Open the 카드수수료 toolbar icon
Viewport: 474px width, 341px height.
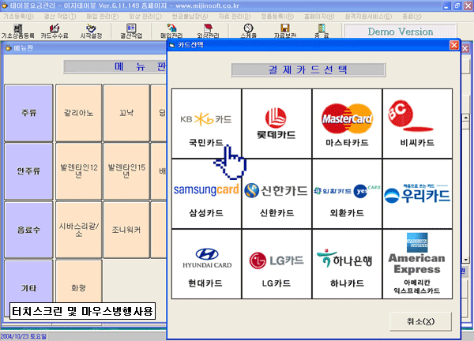pos(55,31)
